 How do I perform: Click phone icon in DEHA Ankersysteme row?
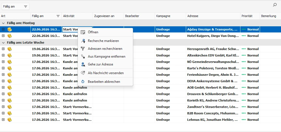pos(10,81)
